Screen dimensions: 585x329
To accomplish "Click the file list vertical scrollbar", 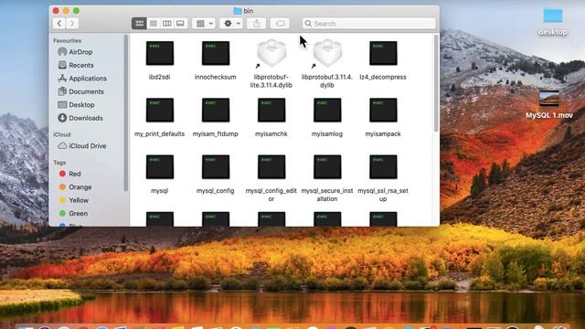I will pyautogui.click(x=436, y=83).
